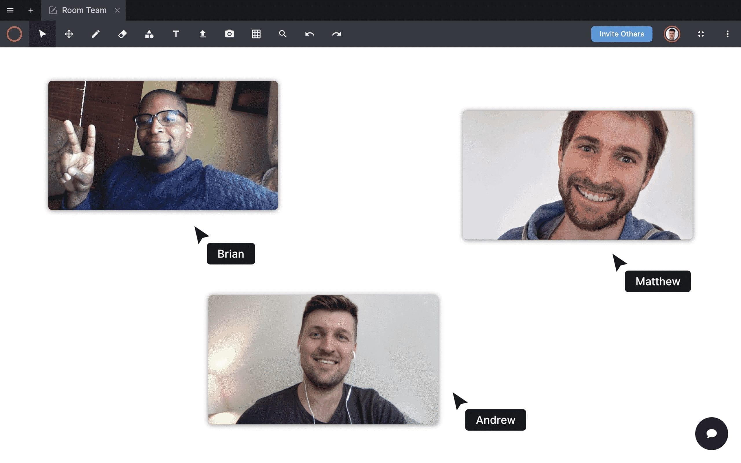Redo the last action
Image resolution: width=741 pixels, height=463 pixels.
point(336,34)
